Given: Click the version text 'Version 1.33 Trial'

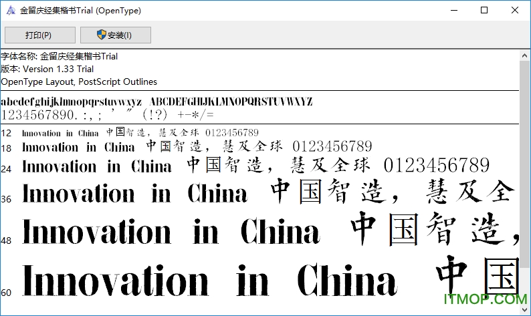Looking at the screenshot, I should [58, 69].
